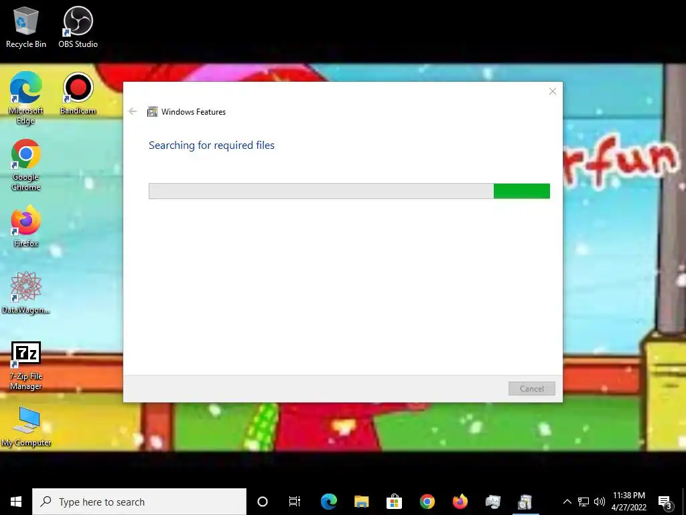Screen dimensions: 686x515
Task: Focus the 'Type here to search' box
Action: click(139, 502)
